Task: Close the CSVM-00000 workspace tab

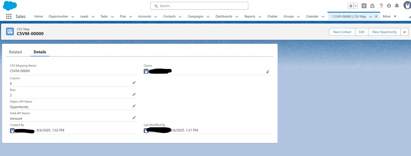Action: (376, 16)
